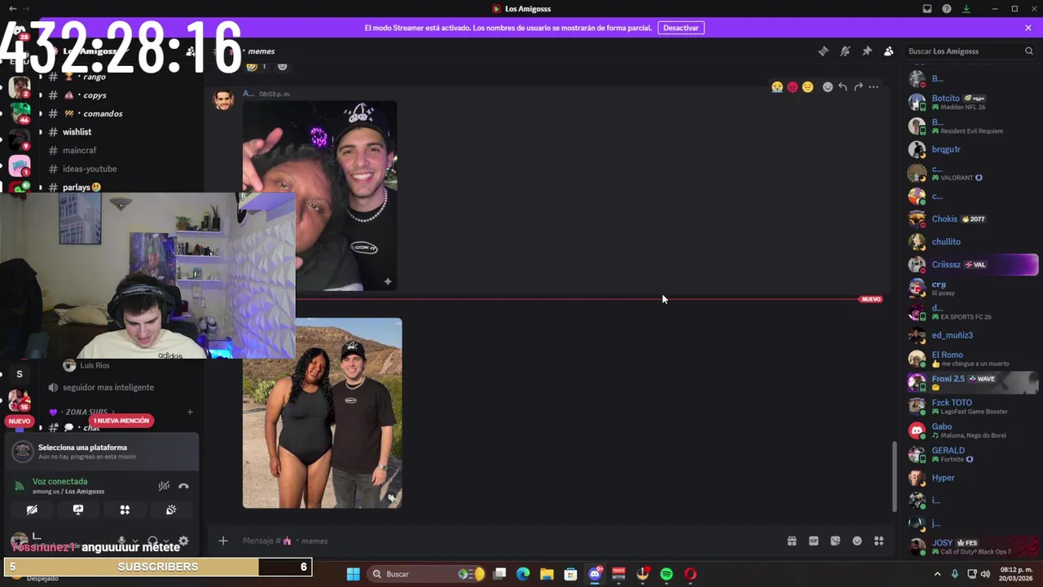Open JOSY member profile
Viewport: 1043px width, 587px height.
969,546
